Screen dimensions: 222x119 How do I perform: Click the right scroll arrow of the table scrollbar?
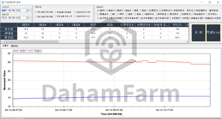[187, 42]
